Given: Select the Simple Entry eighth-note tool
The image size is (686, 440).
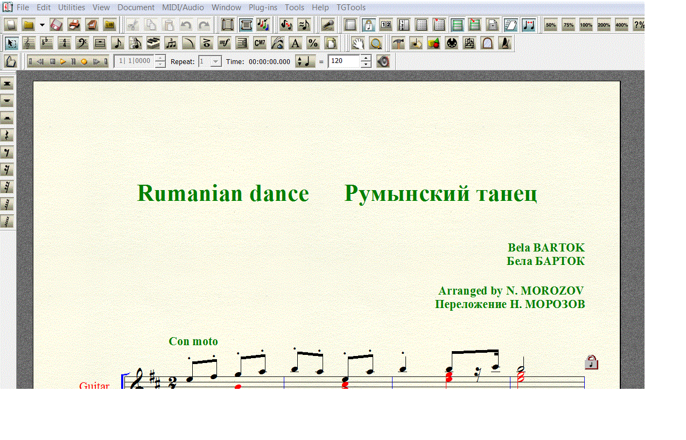Looking at the screenshot, I should pos(118,43).
